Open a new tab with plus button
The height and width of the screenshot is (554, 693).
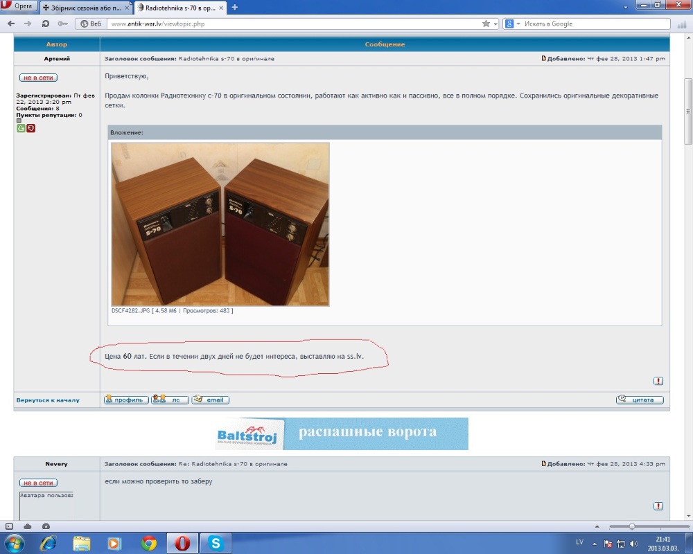(235, 8)
